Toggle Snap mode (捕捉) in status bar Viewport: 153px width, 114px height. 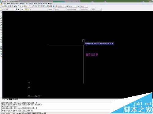17,113
